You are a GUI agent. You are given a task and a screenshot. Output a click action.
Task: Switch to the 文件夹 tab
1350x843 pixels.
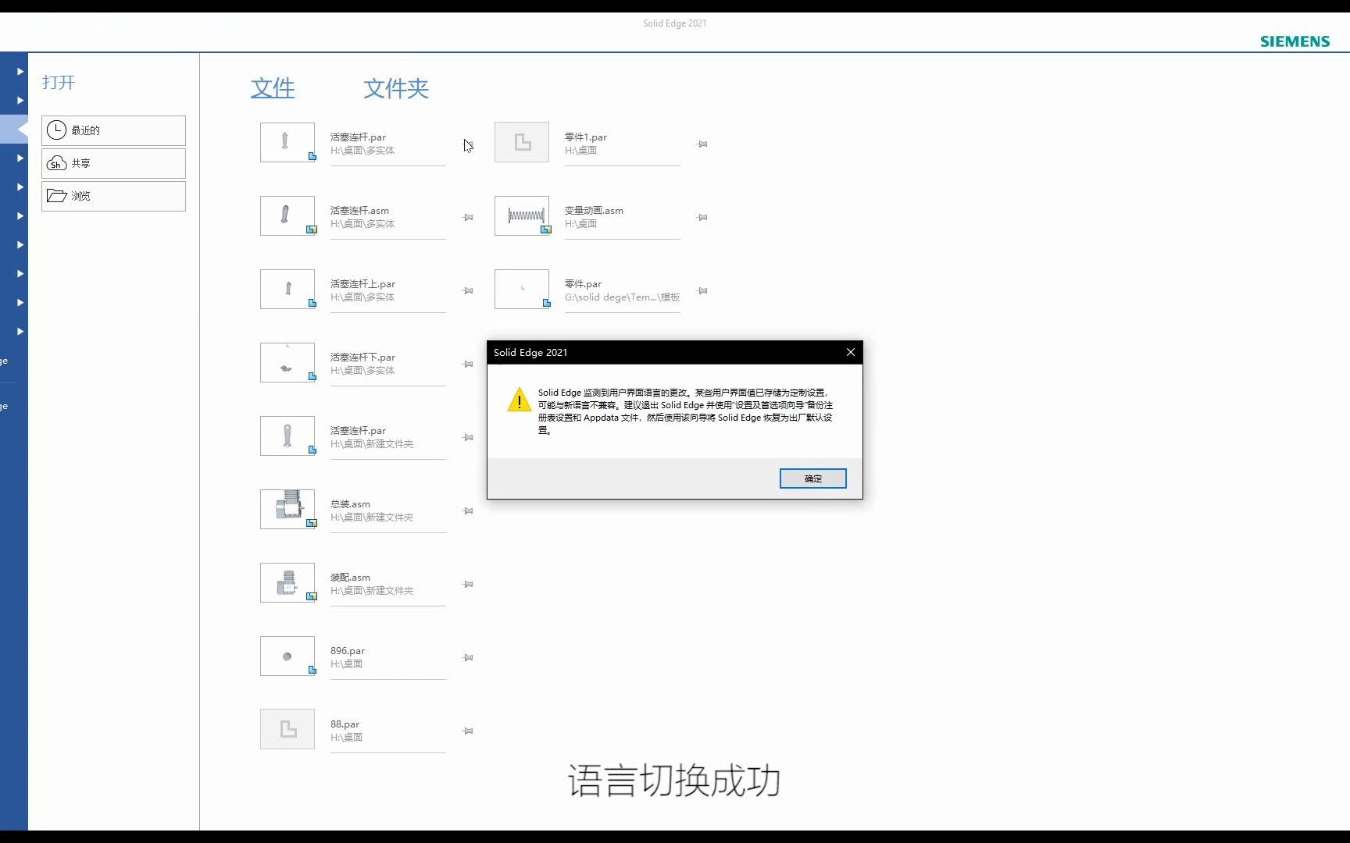pos(396,88)
